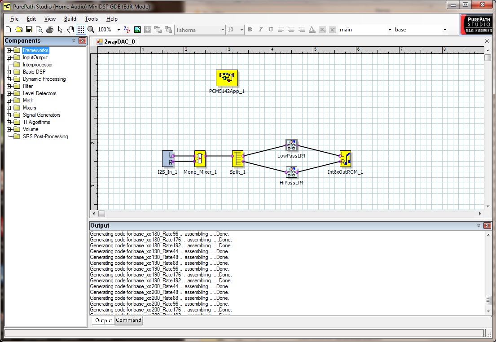
Task: Click the send to back icon
Action: [168, 30]
